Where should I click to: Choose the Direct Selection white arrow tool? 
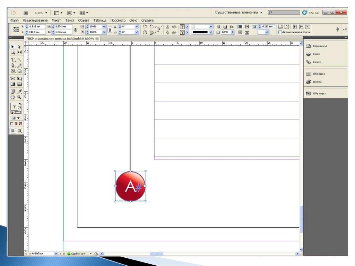20,46
